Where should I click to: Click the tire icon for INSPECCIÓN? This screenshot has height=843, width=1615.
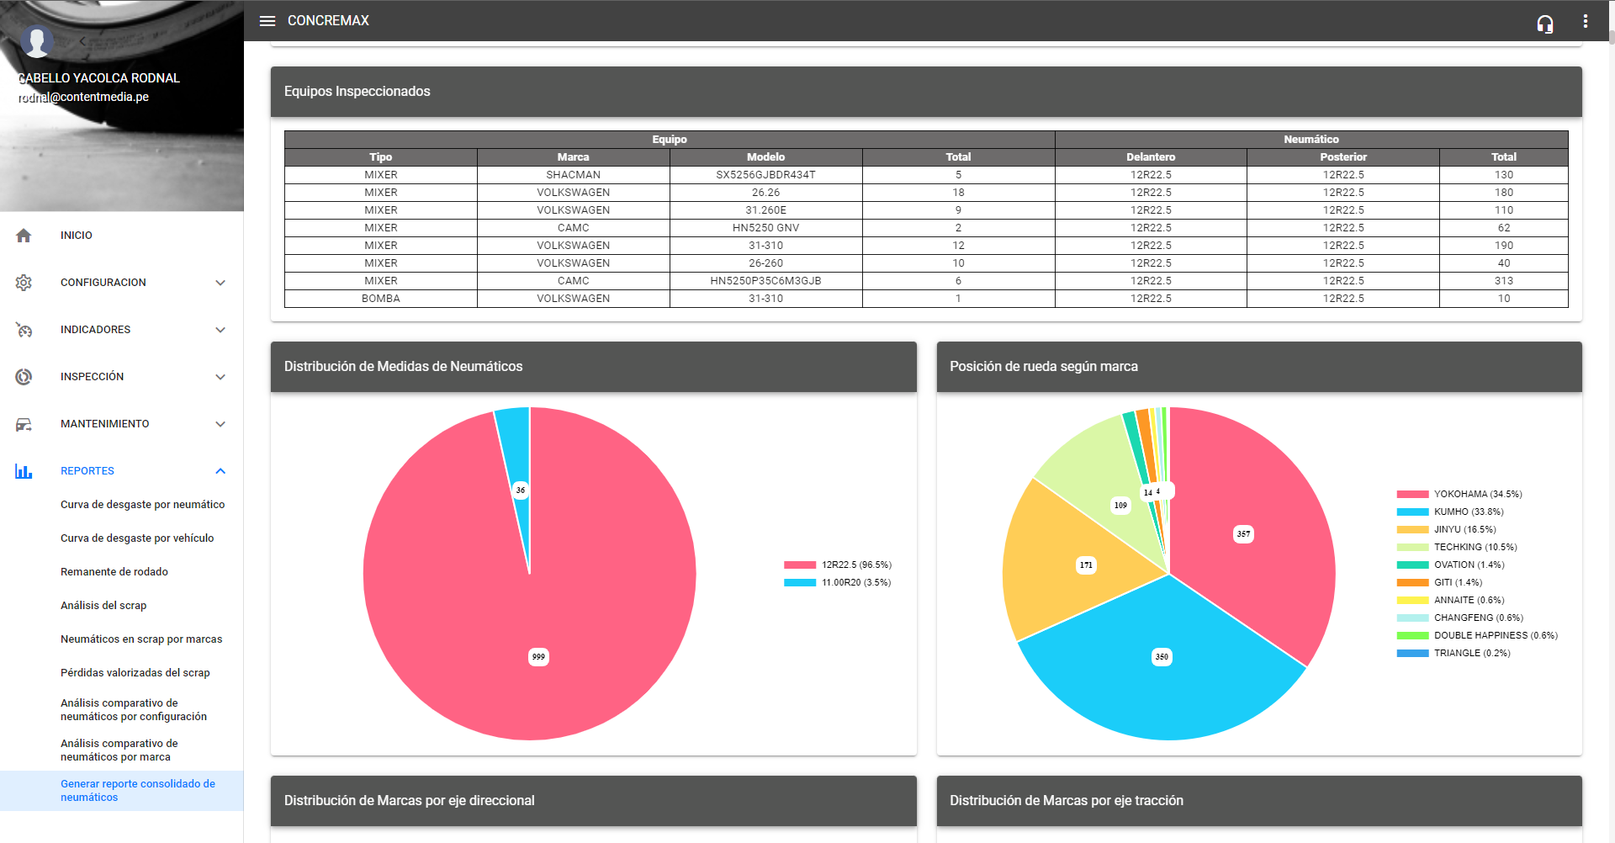point(24,377)
